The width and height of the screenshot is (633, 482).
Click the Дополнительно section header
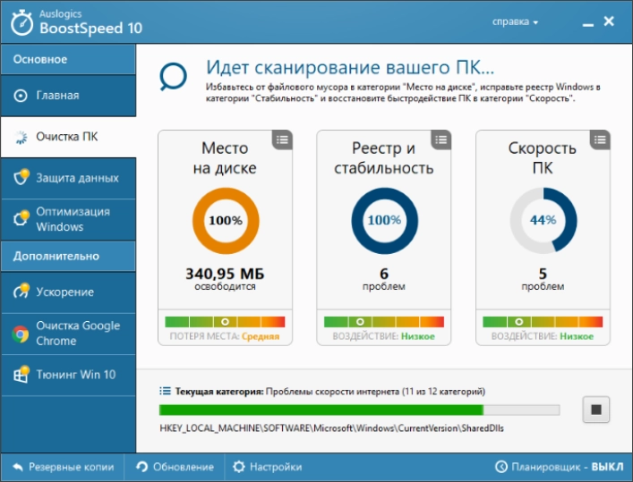pyautogui.click(x=68, y=256)
